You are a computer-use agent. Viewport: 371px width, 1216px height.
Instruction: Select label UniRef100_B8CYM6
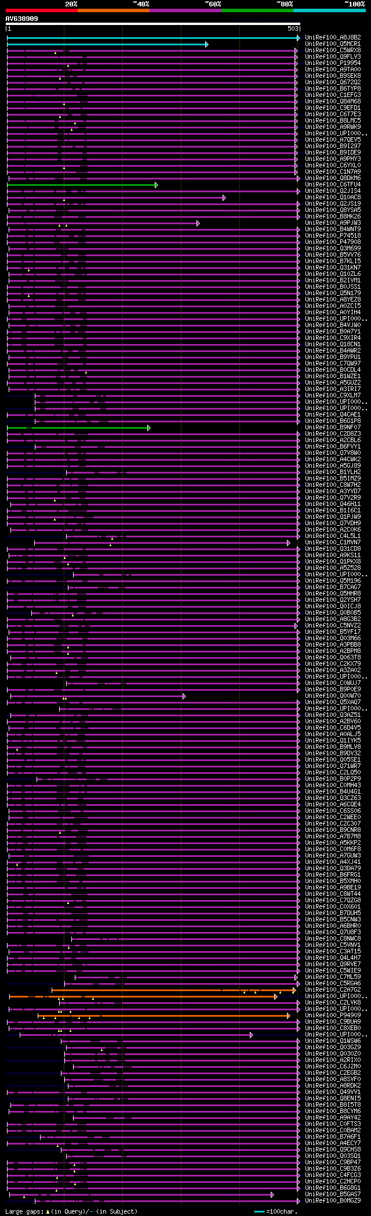[333, 1111]
